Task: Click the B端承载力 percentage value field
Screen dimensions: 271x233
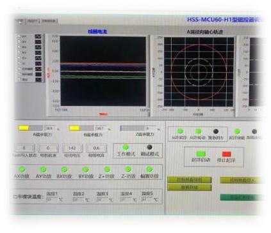Action: (x=101, y=128)
